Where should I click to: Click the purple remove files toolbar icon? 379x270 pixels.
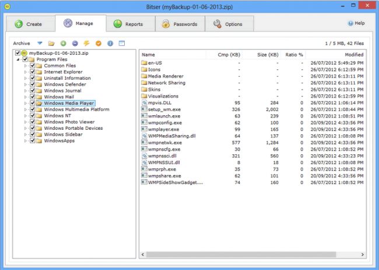pyautogui.click(x=75, y=44)
